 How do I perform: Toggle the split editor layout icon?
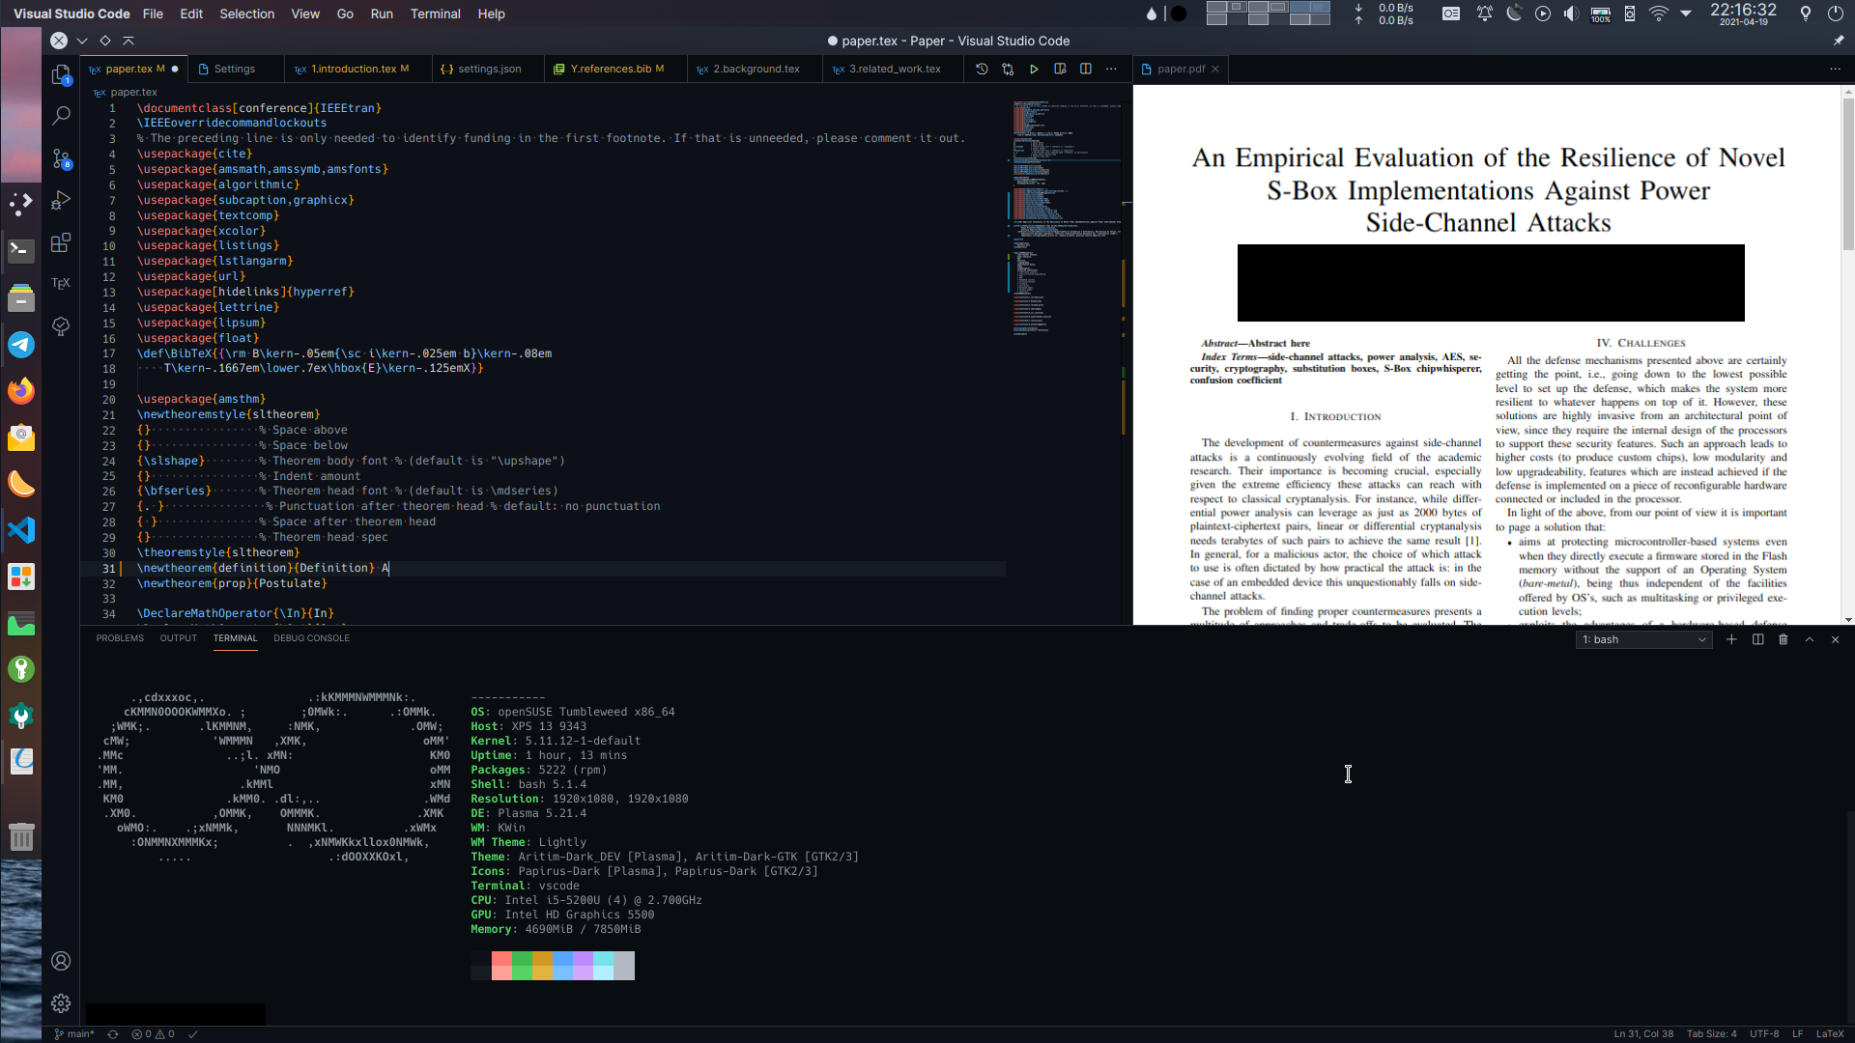click(x=1086, y=69)
